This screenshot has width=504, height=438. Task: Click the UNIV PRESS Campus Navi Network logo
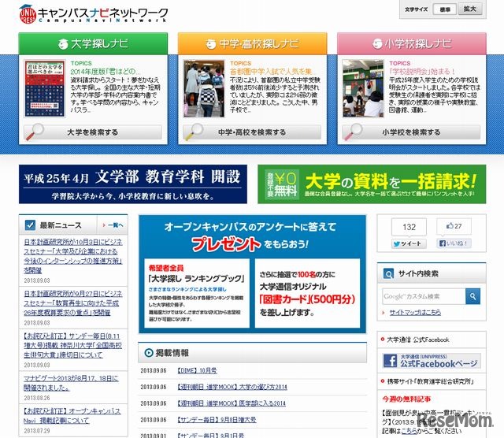coord(93,14)
